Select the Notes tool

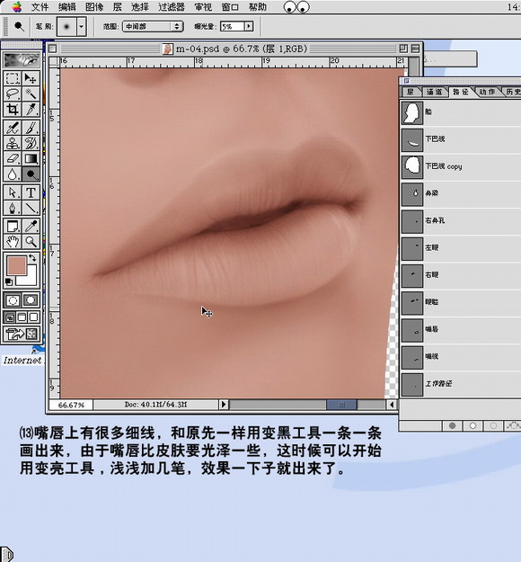point(13,227)
